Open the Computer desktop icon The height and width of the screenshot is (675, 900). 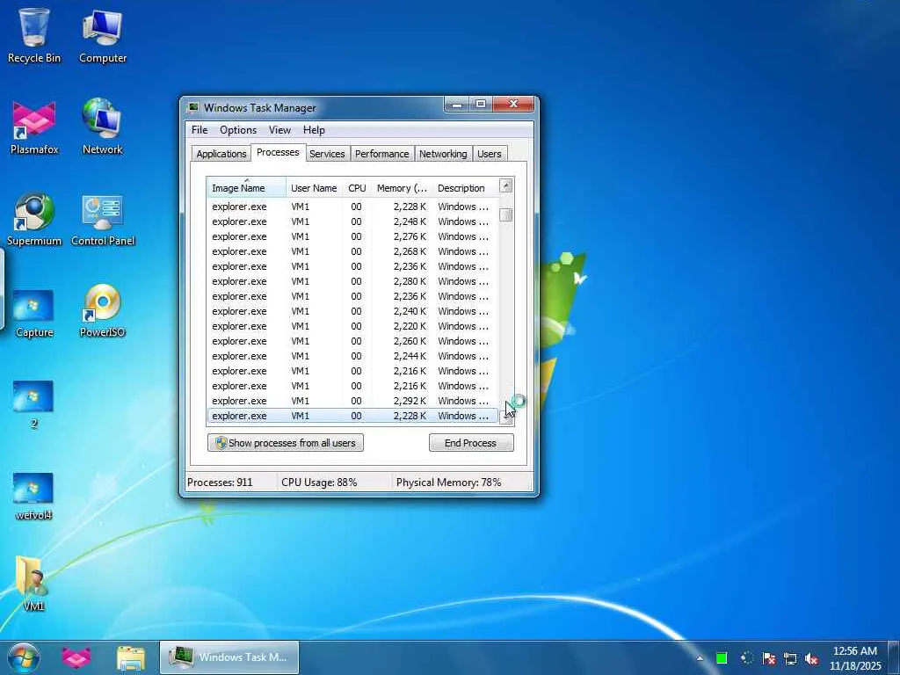pyautogui.click(x=102, y=34)
